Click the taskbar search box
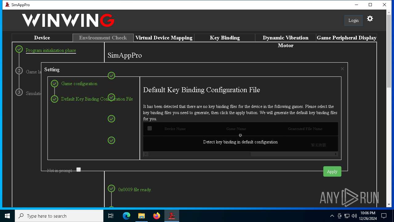This screenshot has height=222, width=394. pos(59,216)
